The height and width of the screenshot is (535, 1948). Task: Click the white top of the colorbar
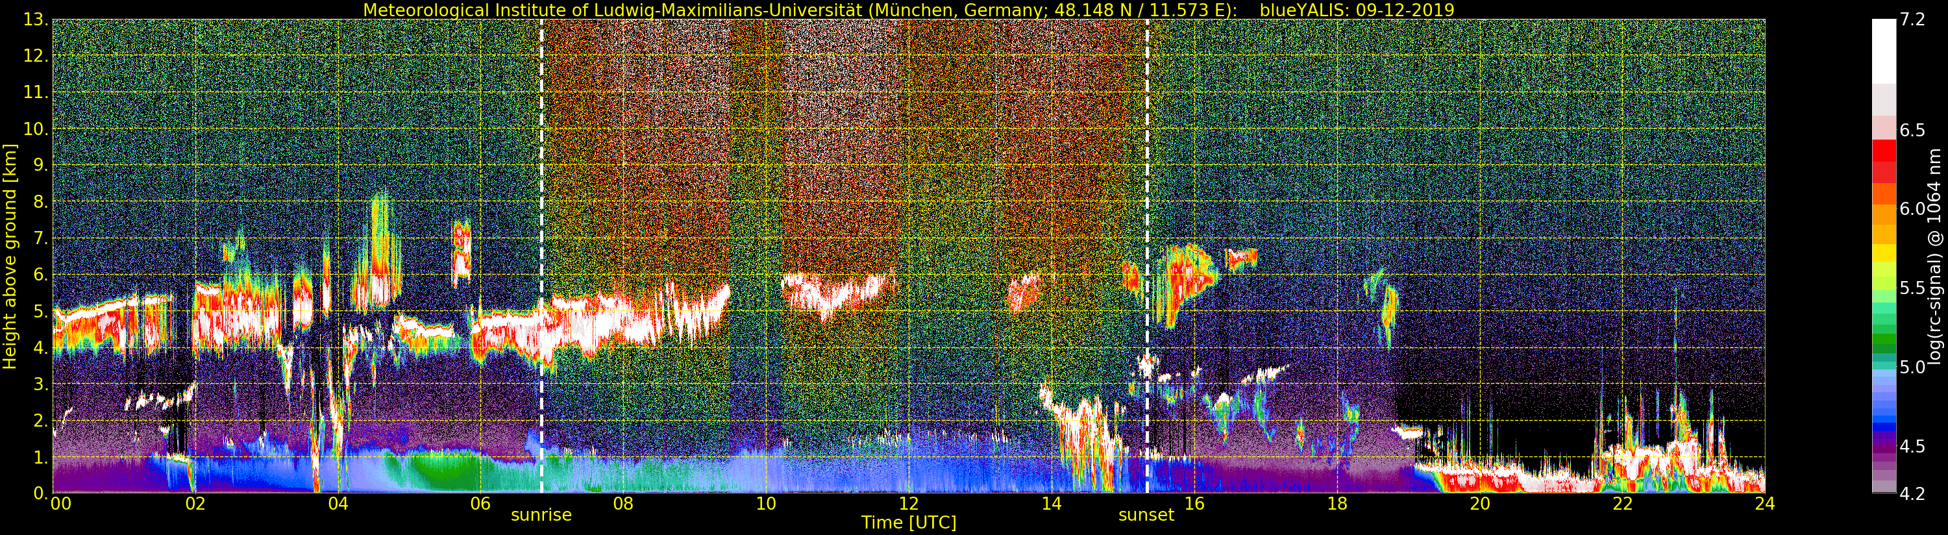(x=1884, y=51)
